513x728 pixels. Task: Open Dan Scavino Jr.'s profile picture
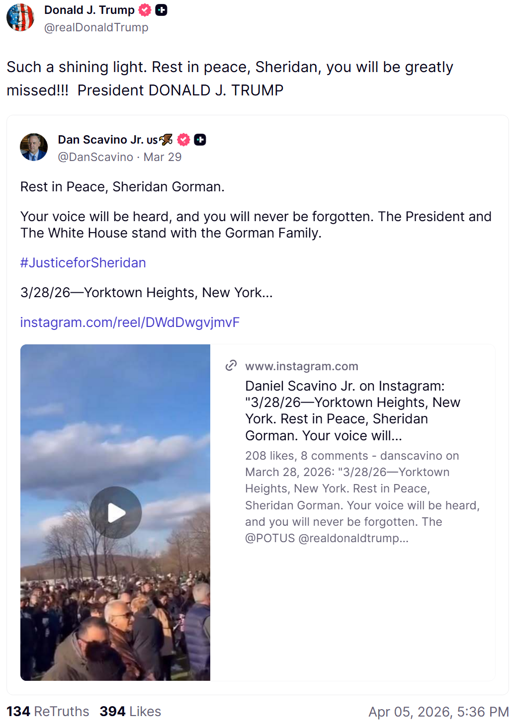(34, 147)
